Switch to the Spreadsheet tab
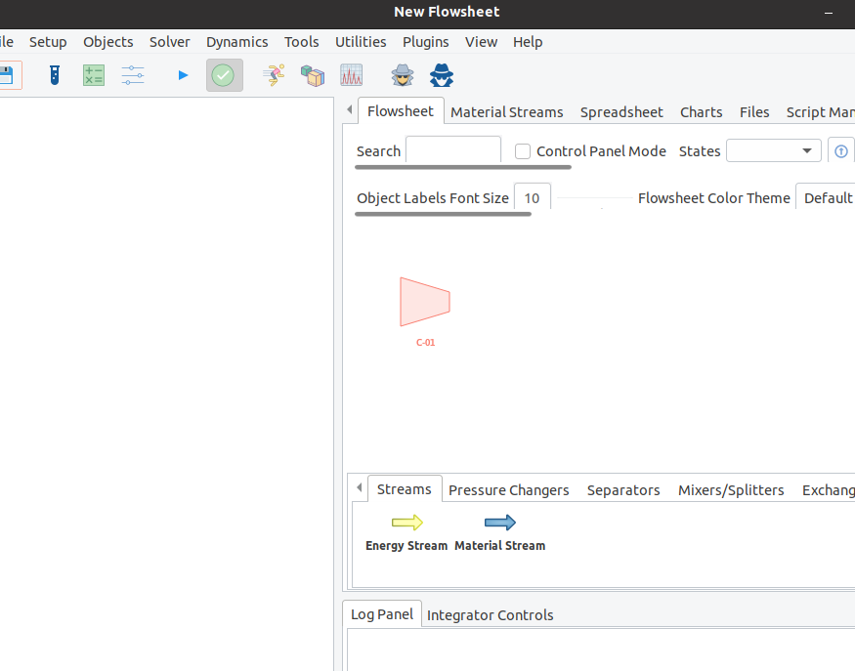 coord(621,112)
